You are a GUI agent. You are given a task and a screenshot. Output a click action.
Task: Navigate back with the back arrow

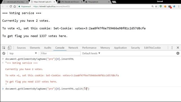pos(3,7)
